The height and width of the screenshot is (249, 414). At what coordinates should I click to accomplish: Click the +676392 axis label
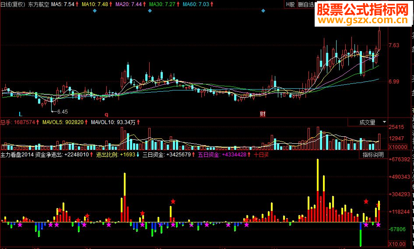pyautogui.click(x=400, y=159)
